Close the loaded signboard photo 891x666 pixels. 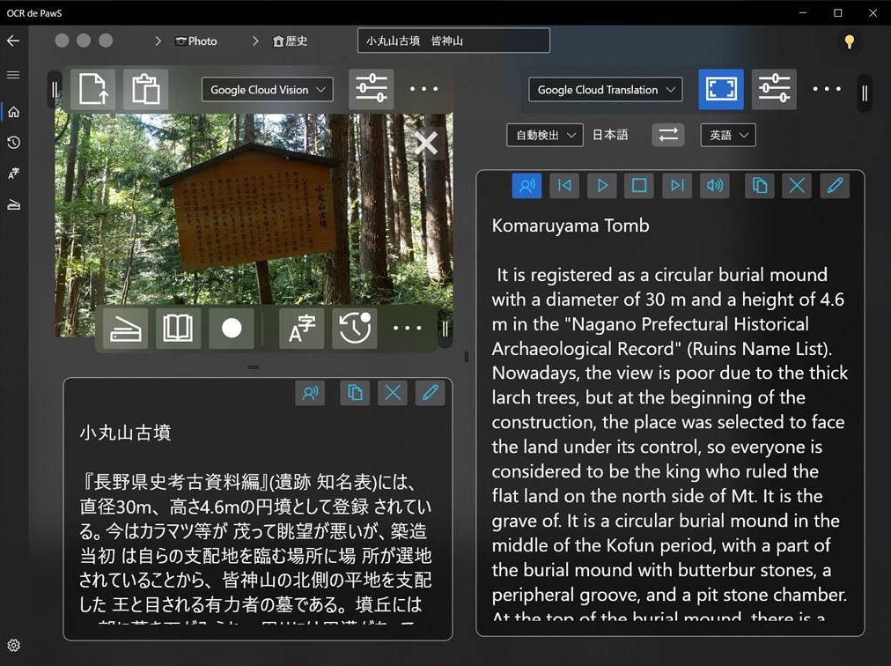[x=426, y=144]
